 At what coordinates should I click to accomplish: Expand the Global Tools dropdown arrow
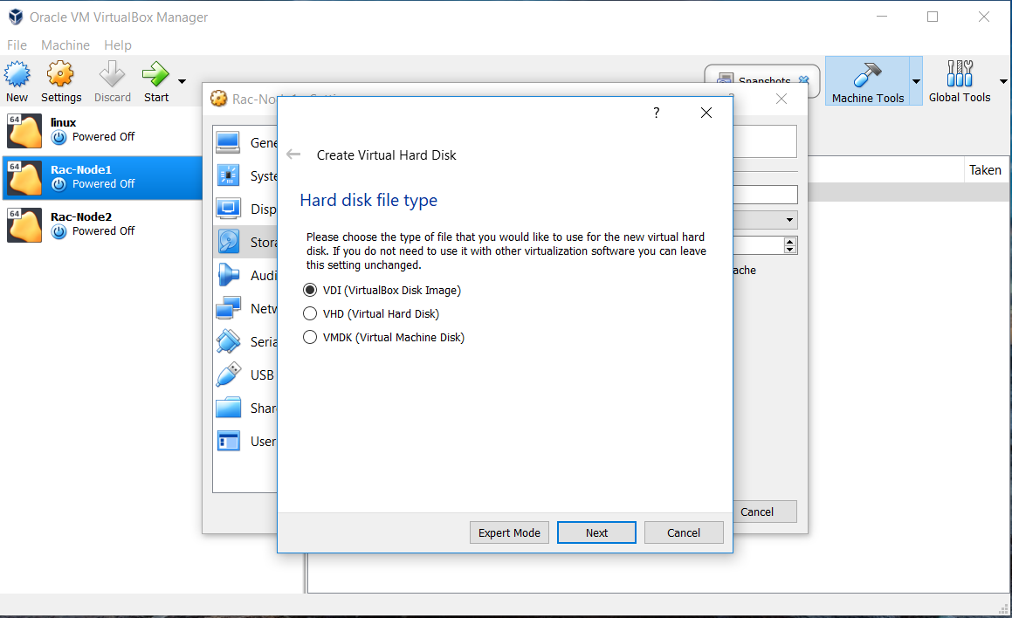1003,81
